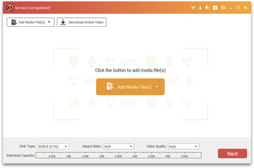Click the Estimated Capacity bar

pyautogui.click(x=118, y=155)
